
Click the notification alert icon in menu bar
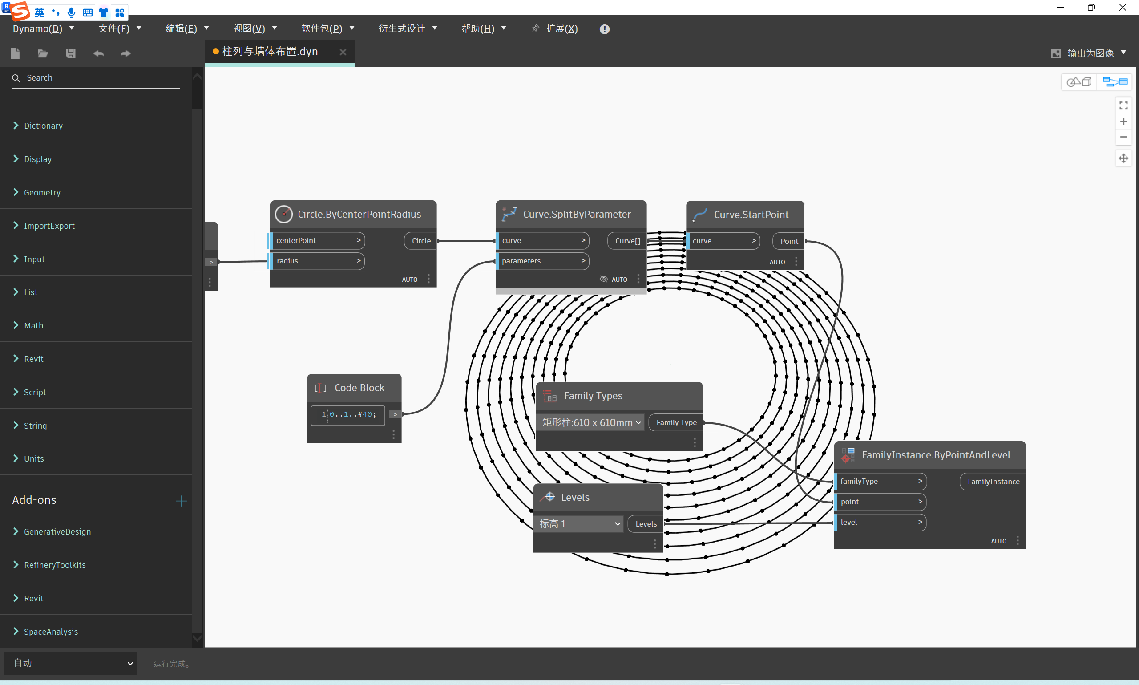tap(604, 29)
